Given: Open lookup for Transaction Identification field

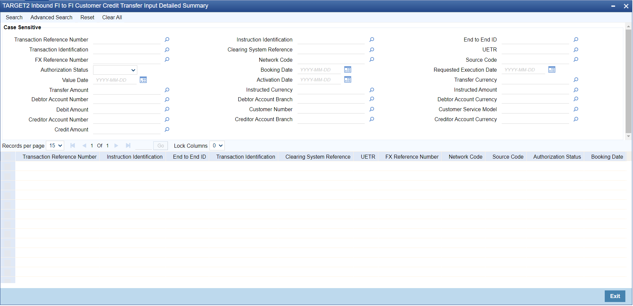Looking at the screenshot, I should (x=167, y=50).
